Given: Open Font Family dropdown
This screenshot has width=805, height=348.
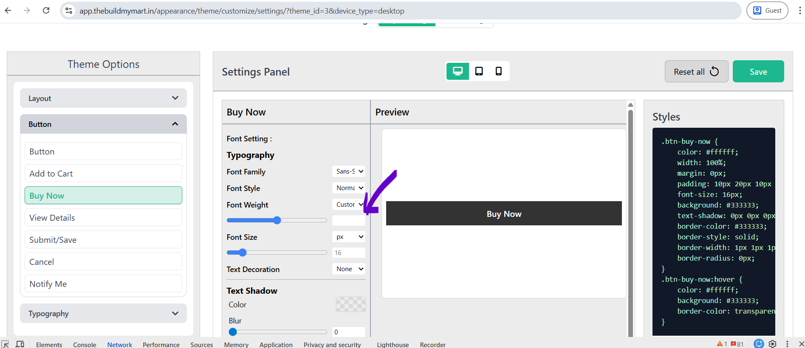Looking at the screenshot, I should pos(349,171).
